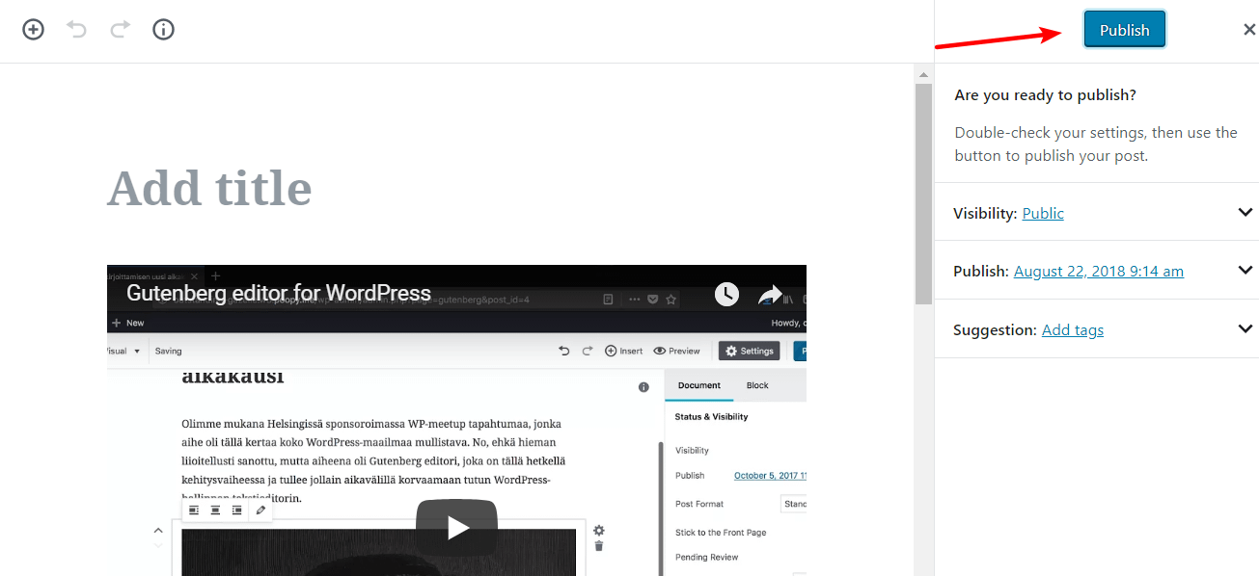This screenshot has height=576, width=1259.
Task: Click the 'Stick to the Front Page' text in video
Action: [x=721, y=533]
